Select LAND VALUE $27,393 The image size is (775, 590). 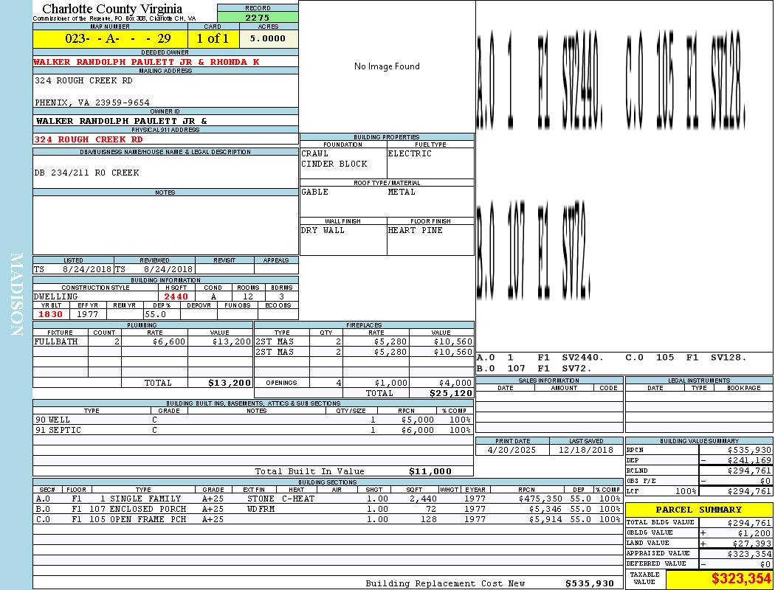(752, 544)
